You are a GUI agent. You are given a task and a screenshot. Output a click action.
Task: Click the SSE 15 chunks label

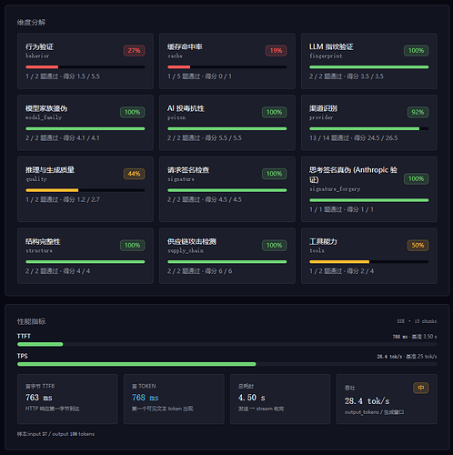coord(417,321)
